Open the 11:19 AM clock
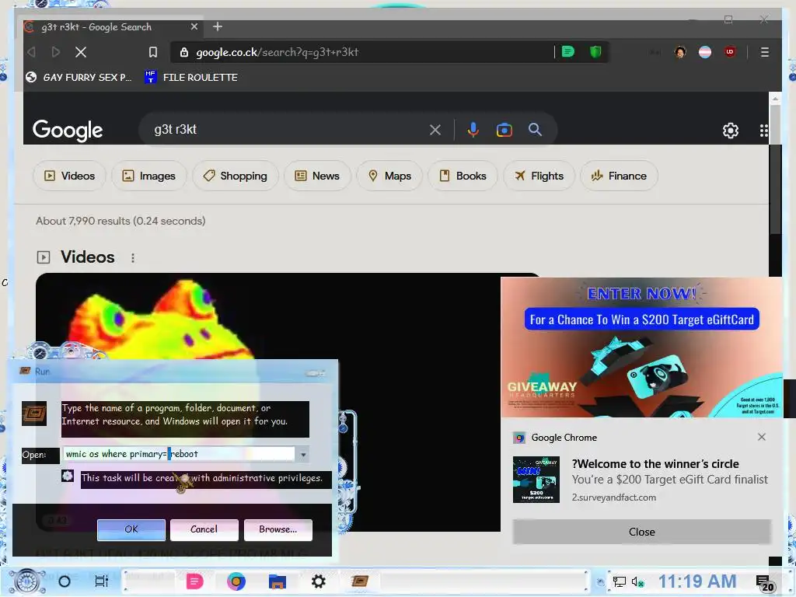Viewport: 796px width, 597px height. [697, 581]
